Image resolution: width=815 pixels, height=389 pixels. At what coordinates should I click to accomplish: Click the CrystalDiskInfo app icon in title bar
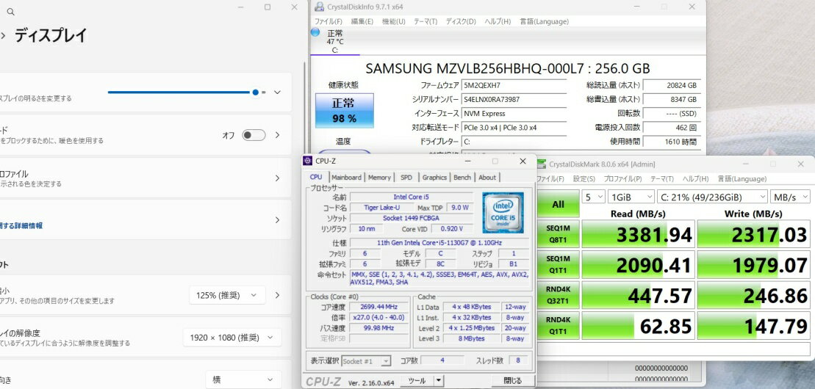point(319,7)
